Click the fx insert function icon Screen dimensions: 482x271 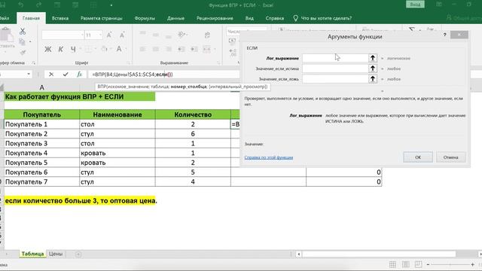click(80, 75)
